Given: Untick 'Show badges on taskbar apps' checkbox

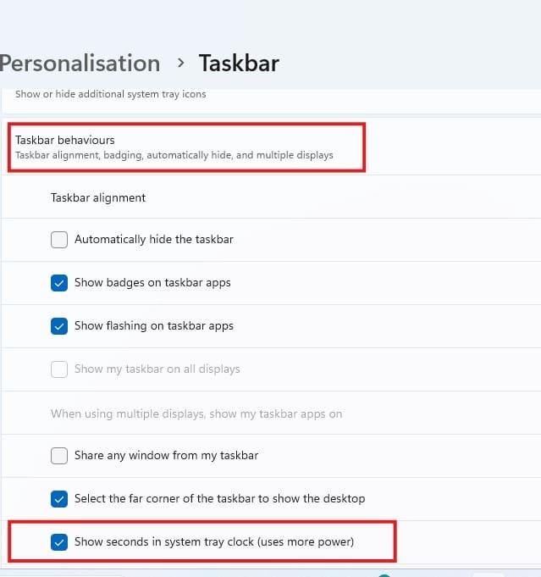Looking at the screenshot, I should [x=59, y=283].
